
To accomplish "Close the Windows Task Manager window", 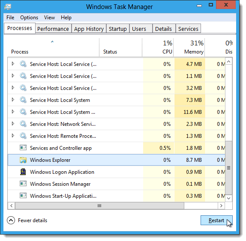I will (226, 5).
